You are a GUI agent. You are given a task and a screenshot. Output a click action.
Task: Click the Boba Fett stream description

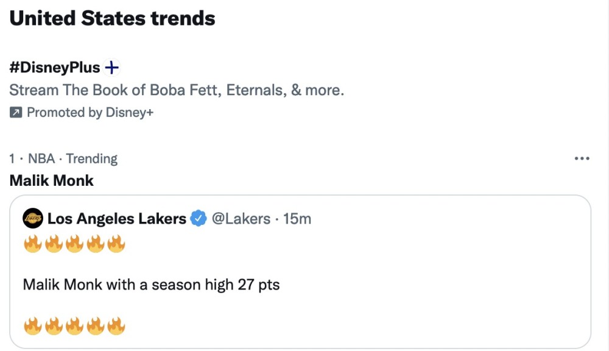(177, 90)
